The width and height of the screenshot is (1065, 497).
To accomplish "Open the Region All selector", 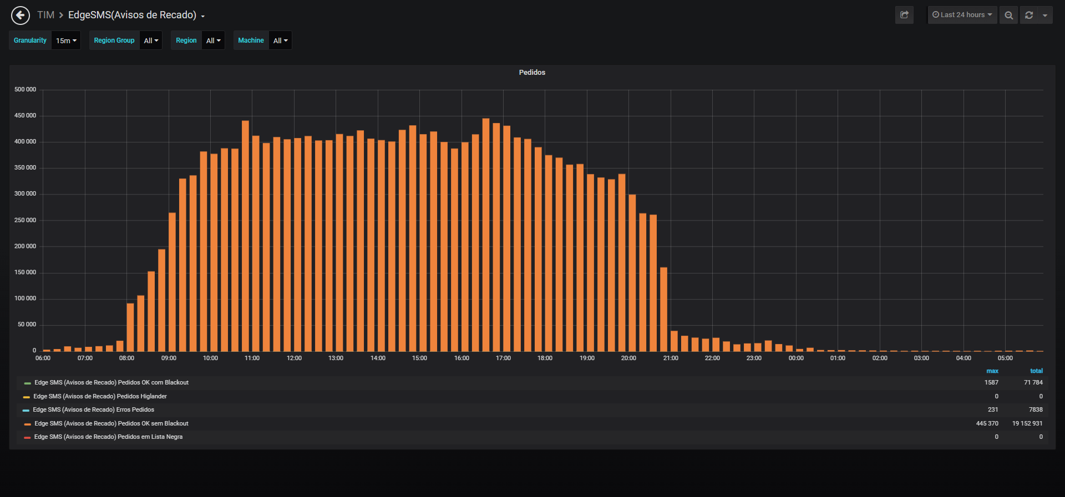I will [x=213, y=40].
